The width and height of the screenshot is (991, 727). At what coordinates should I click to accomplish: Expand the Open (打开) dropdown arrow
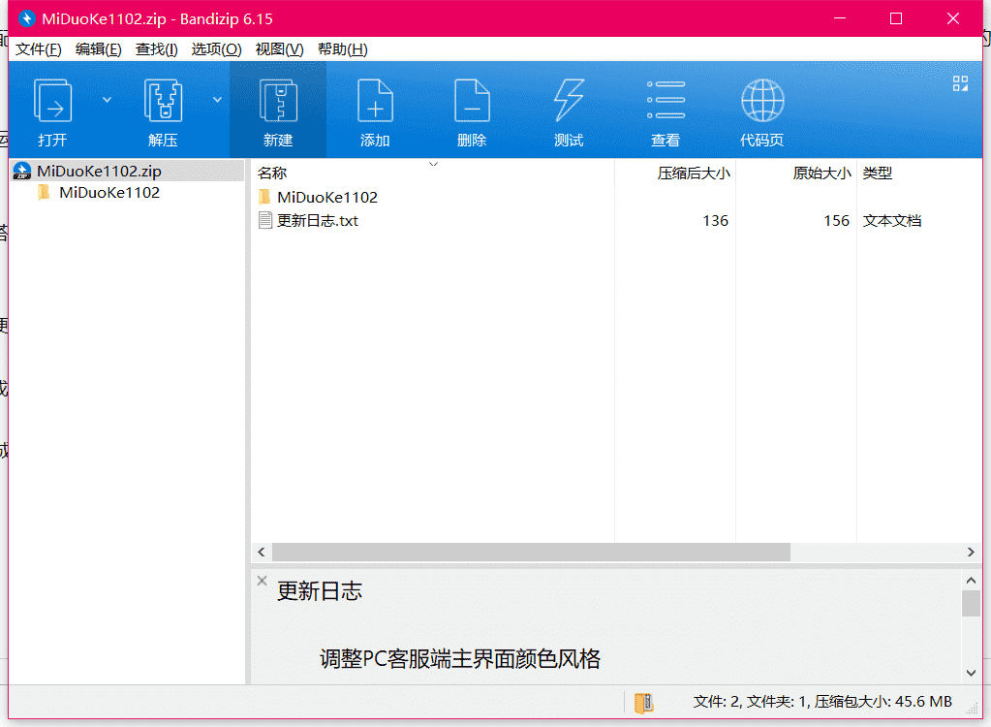[x=107, y=100]
